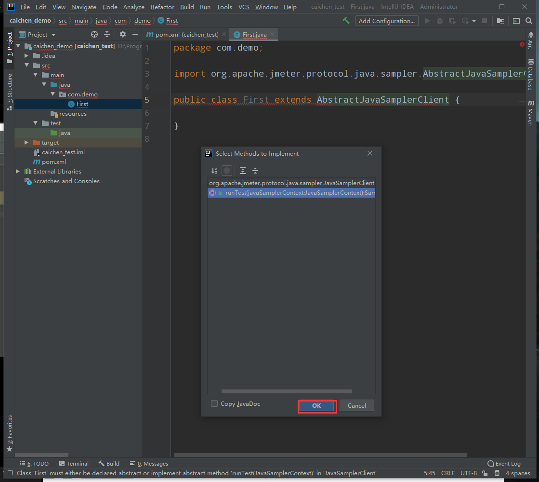The image size is (539, 482).
Task: Click the Build project hammer icon
Action: click(x=346, y=21)
